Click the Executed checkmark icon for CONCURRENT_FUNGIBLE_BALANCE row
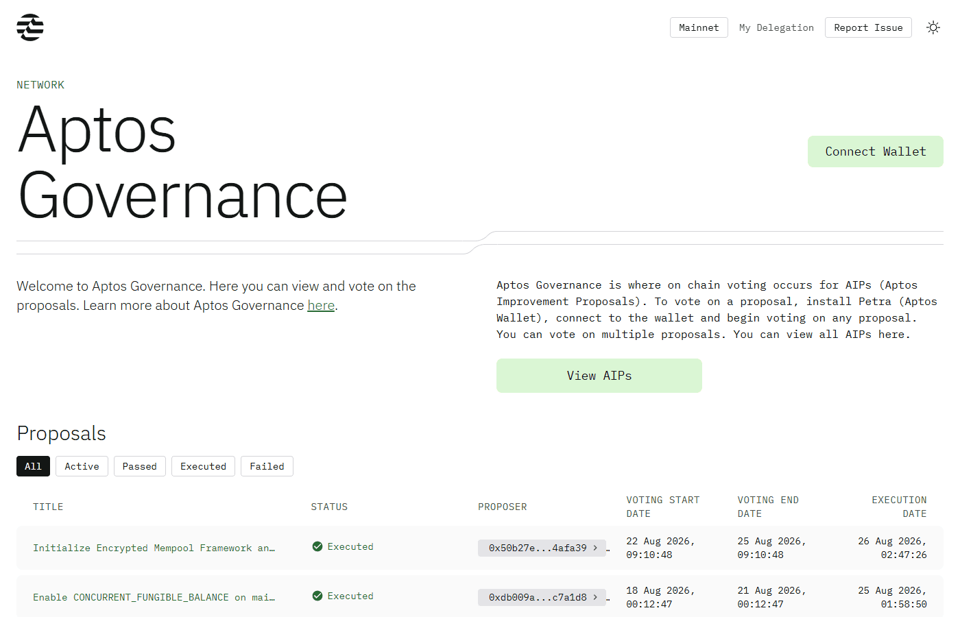The image size is (960, 617). (x=317, y=596)
